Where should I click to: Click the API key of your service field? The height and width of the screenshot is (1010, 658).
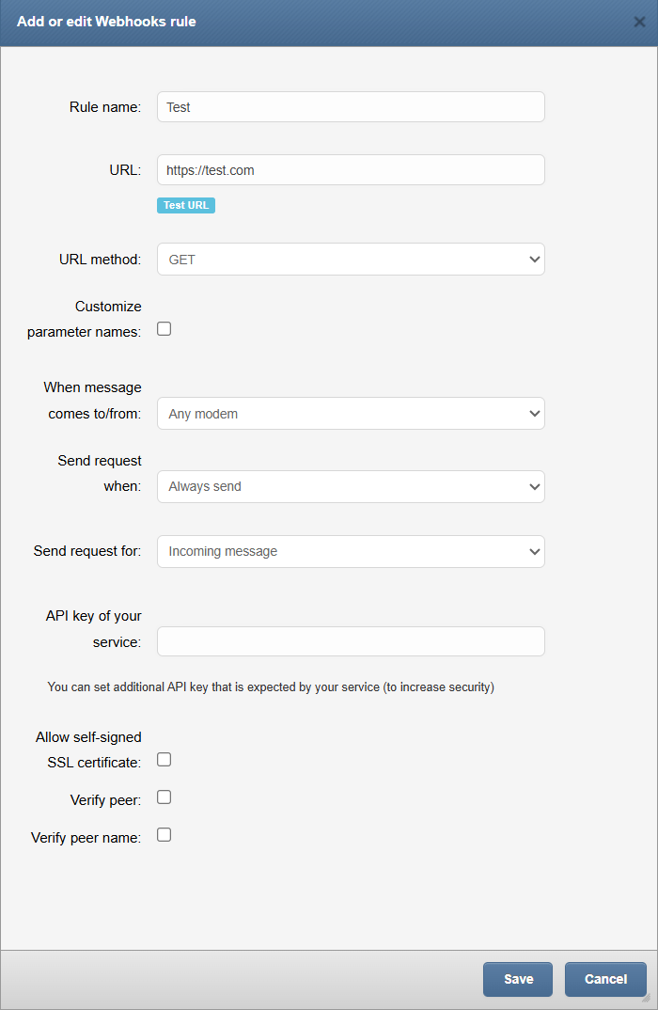pos(350,641)
